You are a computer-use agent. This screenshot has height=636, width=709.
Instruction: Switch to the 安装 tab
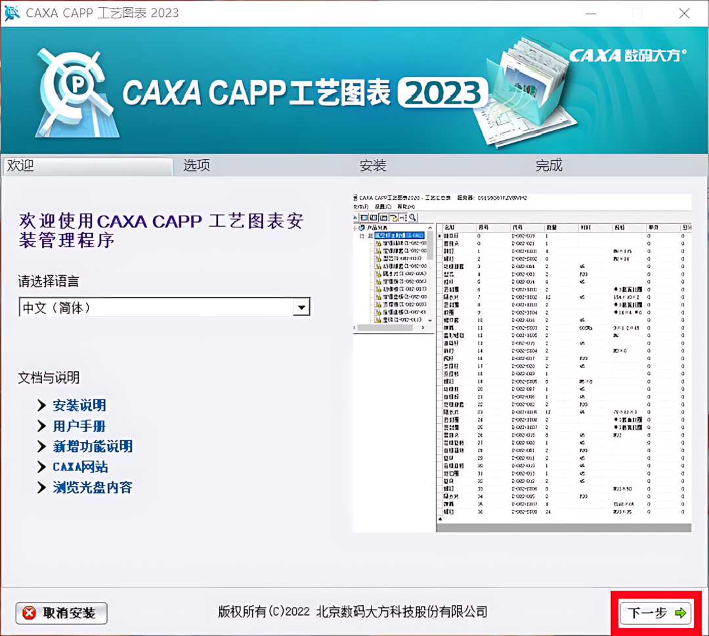click(373, 165)
